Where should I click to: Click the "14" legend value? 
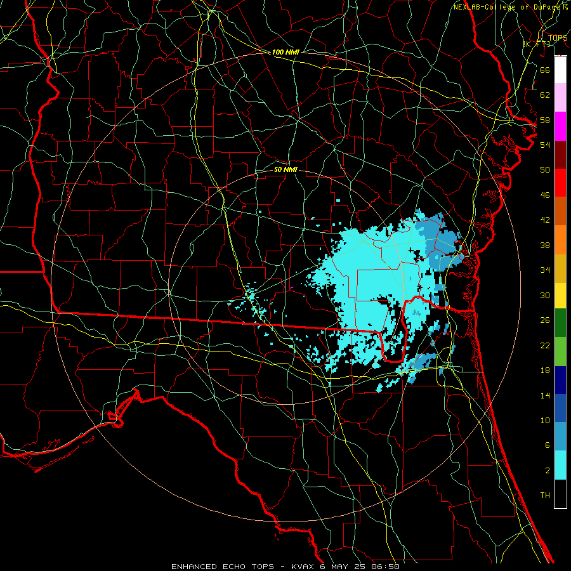[545, 395]
